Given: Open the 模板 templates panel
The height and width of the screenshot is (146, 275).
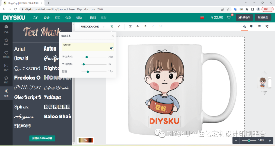Looking at the screenshot, I should (x=6, y=42).
